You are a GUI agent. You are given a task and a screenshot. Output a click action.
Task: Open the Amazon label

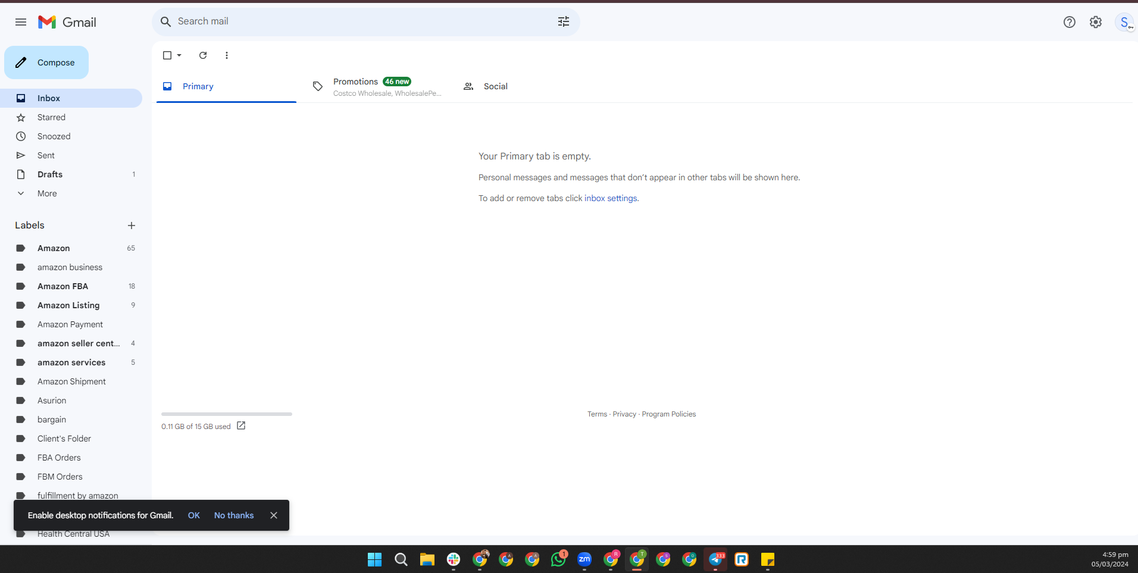click(x=71, y=248)
